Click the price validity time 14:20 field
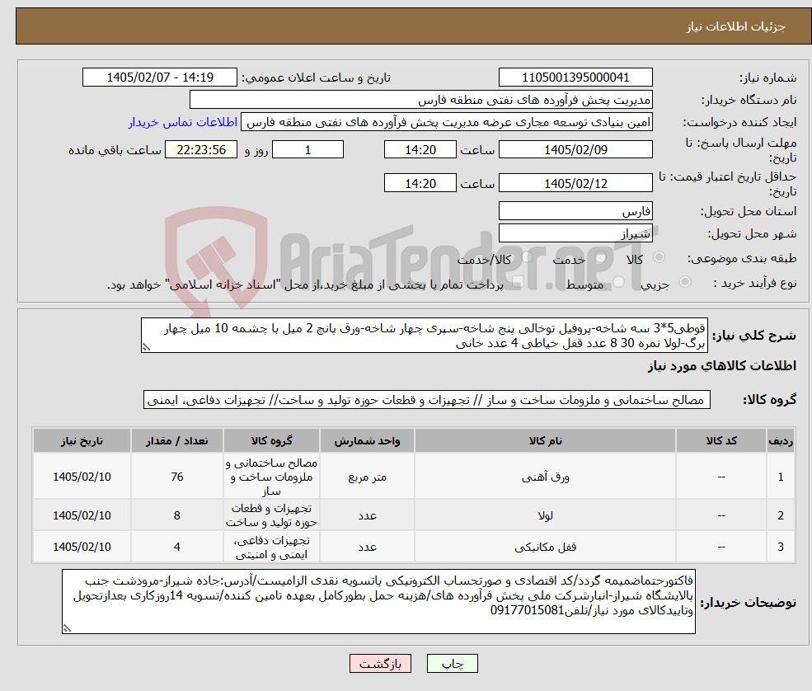 [420, 183]
